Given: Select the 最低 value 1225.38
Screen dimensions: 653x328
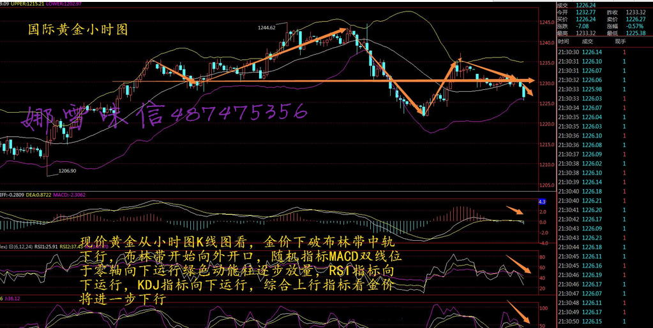Looking at the screenshot, I should coord(634,33).
